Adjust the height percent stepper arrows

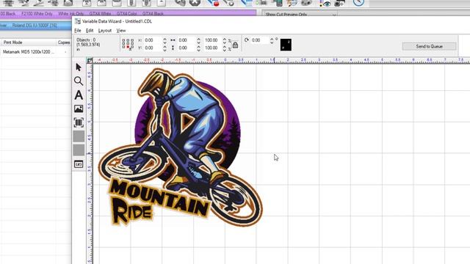click(225, 48)
